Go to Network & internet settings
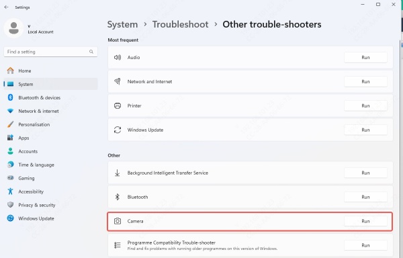The width and height of the screenshot is (403, 258). [x=50, y=111]
